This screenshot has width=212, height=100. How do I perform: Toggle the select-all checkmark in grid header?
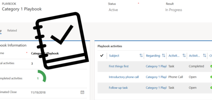pos(102,56)
